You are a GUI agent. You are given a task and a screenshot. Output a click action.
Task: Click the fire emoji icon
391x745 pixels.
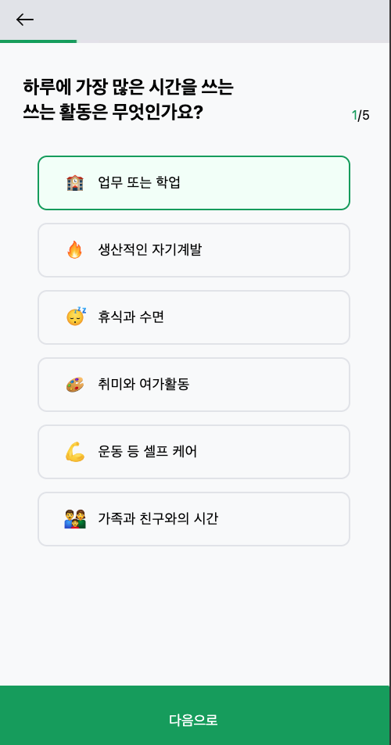(x=74, y=249)
